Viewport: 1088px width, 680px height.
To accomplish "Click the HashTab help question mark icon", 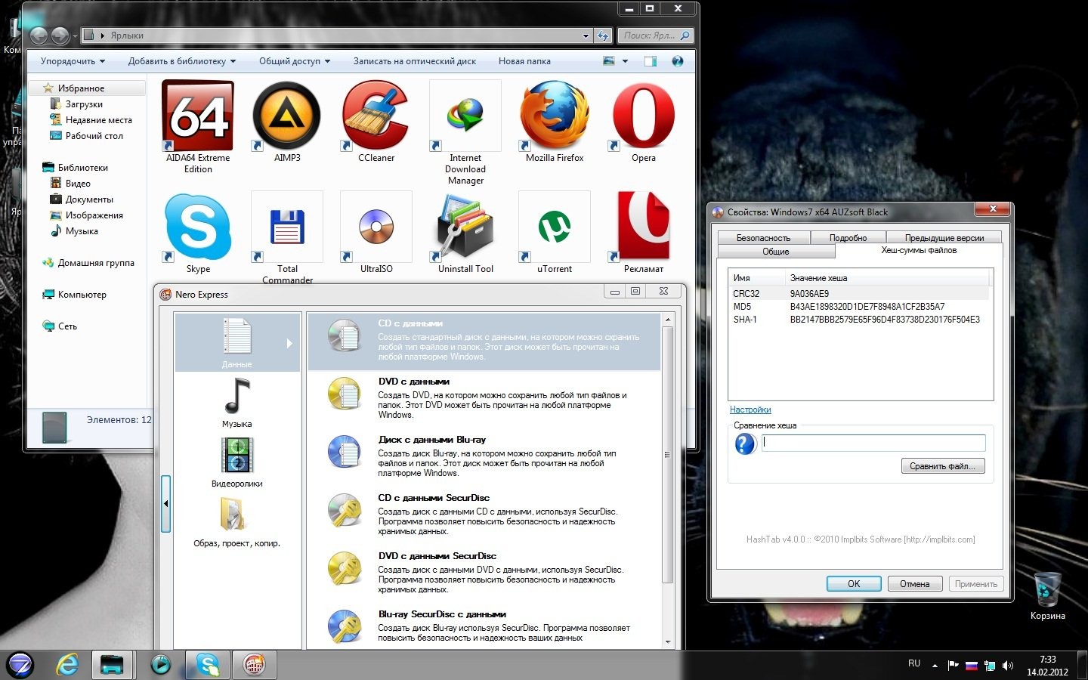I will [745, 444].
